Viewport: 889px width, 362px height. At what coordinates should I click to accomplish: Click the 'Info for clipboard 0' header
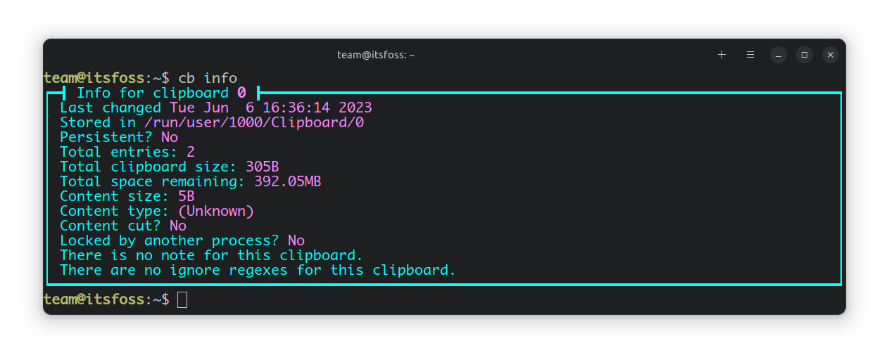(x=161, y=93)
